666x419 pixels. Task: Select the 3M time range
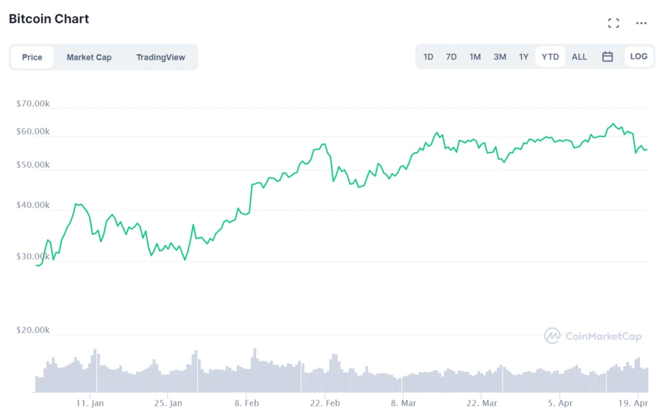tap(499, 57)
